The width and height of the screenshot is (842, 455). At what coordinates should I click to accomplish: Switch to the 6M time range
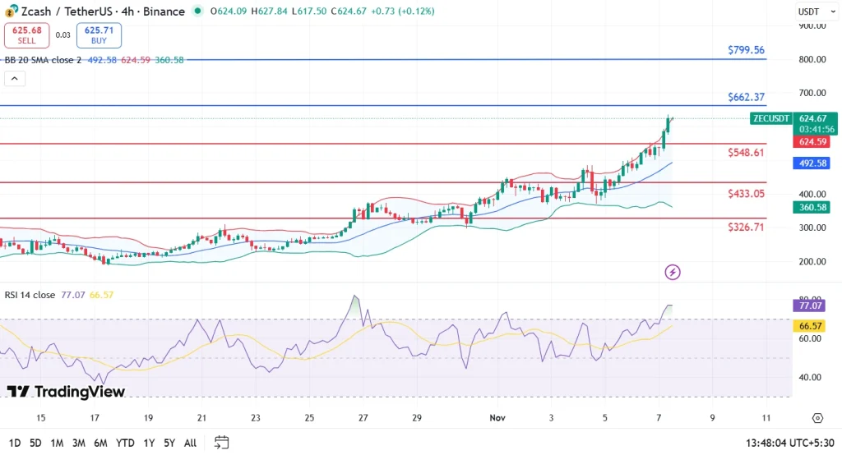pyautogui.click(x=100, y=443)
